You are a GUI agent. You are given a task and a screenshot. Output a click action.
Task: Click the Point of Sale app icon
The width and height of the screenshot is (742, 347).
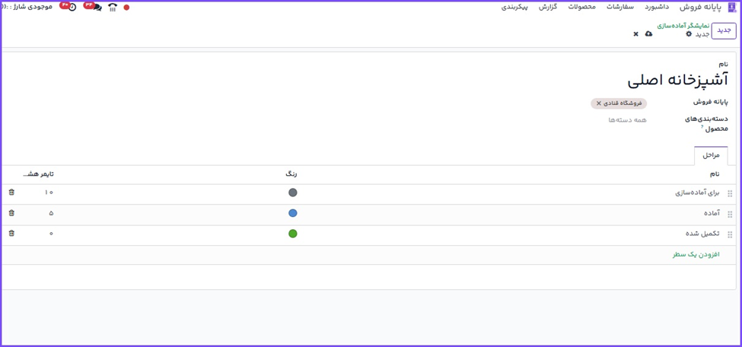(732, 8)
